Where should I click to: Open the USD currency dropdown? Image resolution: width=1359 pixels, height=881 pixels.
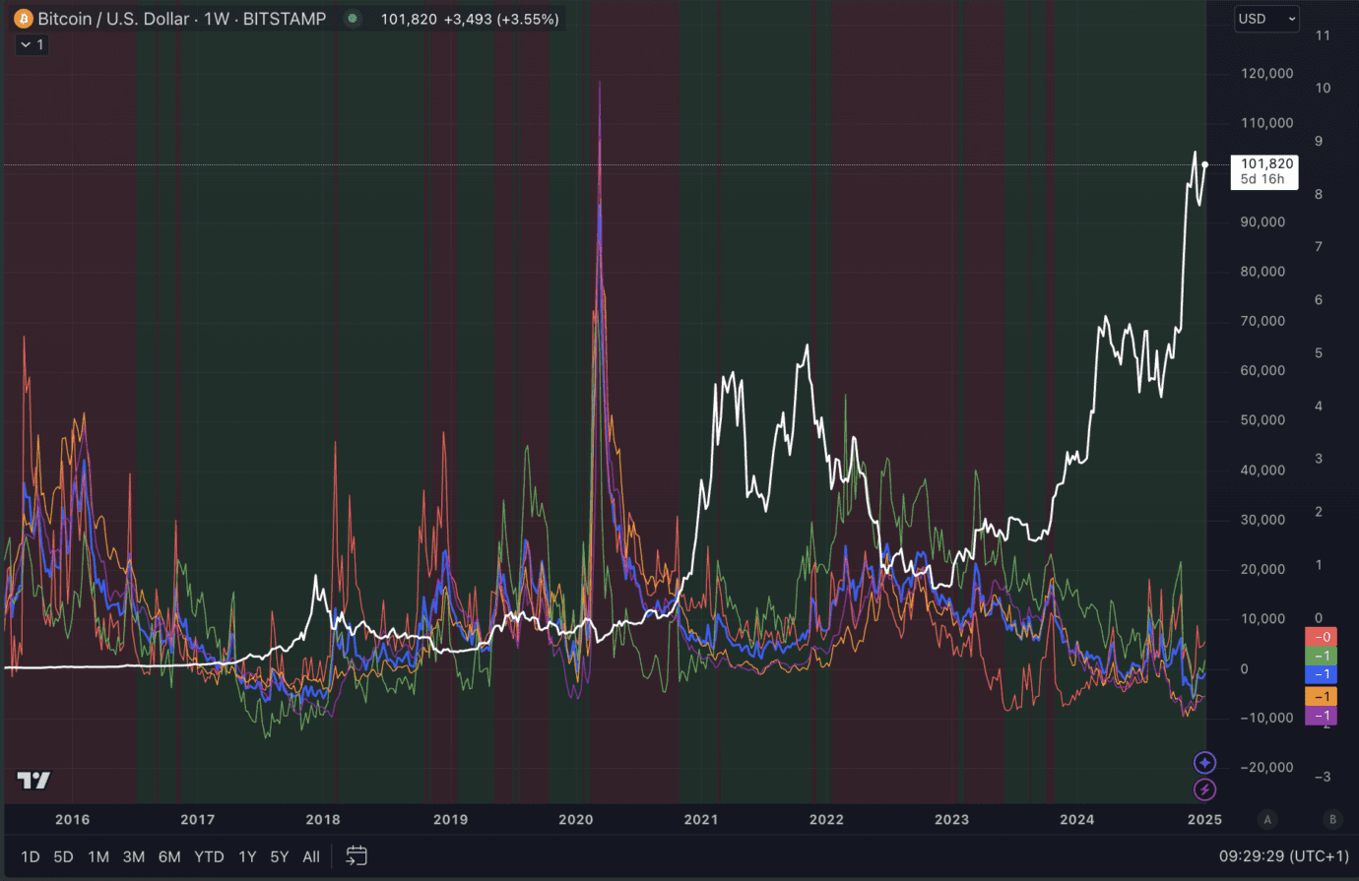1266,19
